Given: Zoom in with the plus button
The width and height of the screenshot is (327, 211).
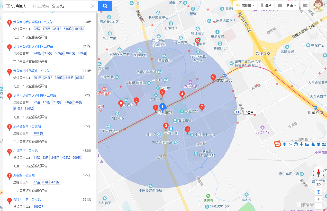Looking at the screenshot, I should [x=319, y=199].
